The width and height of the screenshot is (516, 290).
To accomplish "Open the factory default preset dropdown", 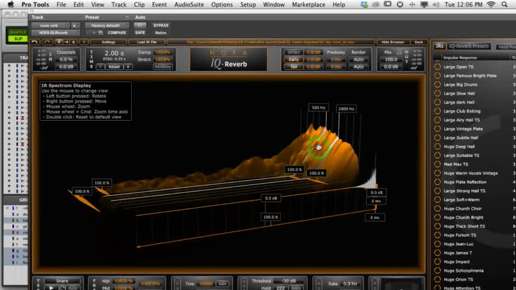I will coord(107,25).
